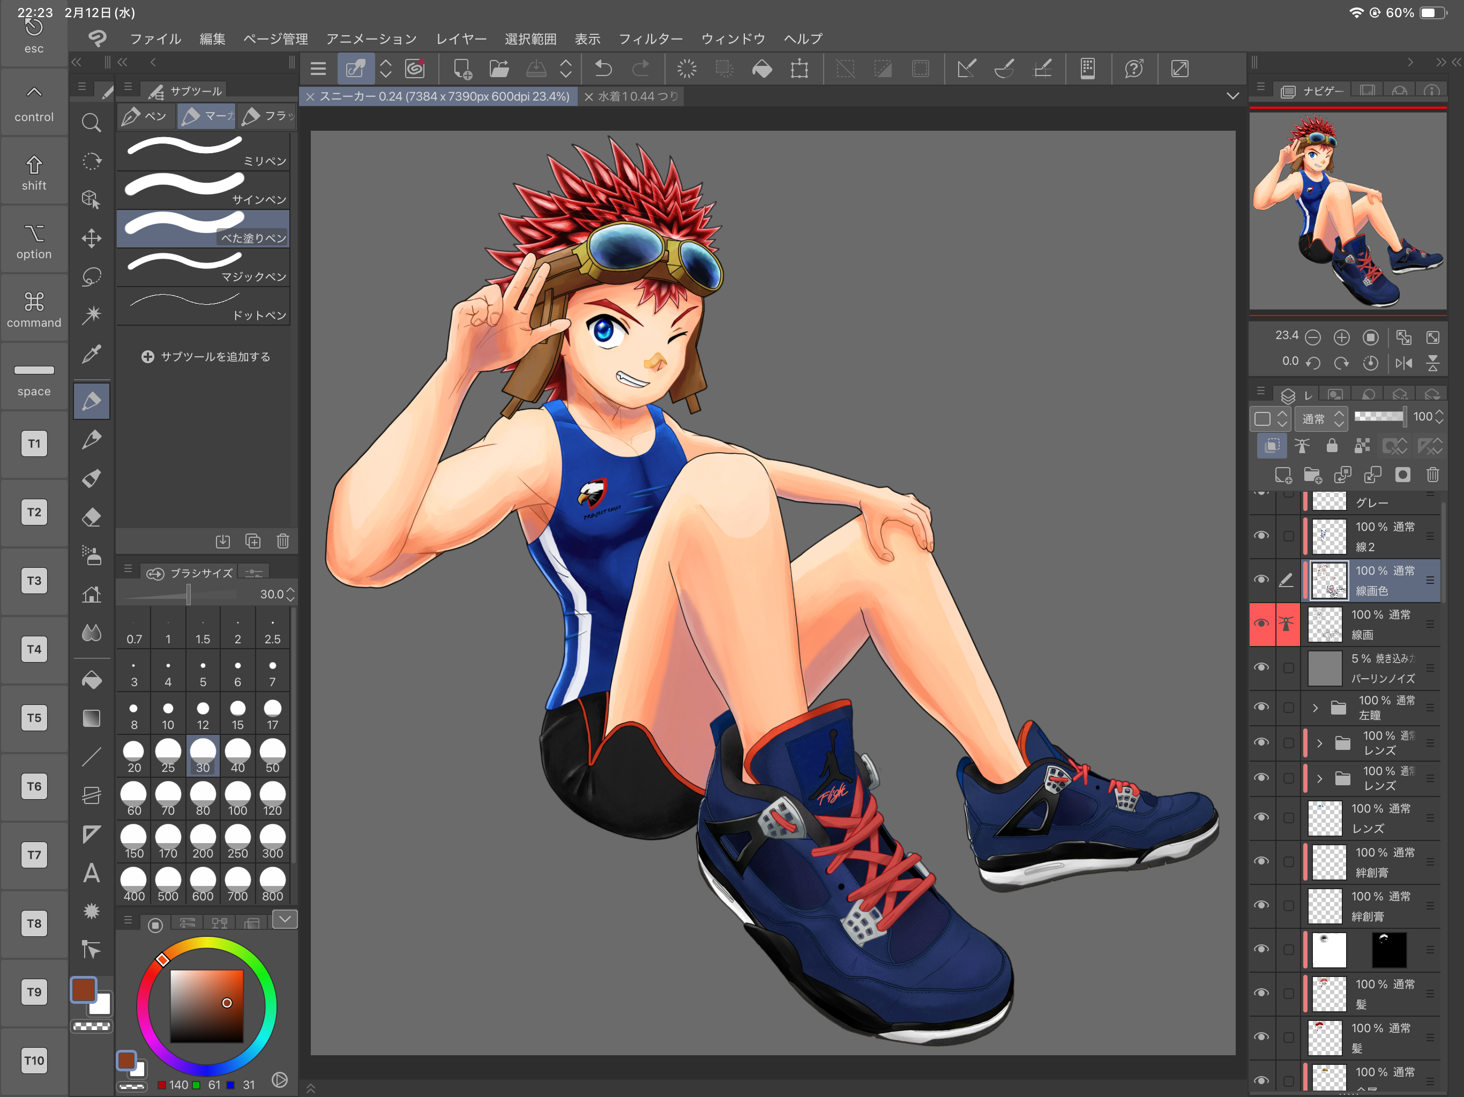Select the Auto select magic wand tool

point(91,315)
